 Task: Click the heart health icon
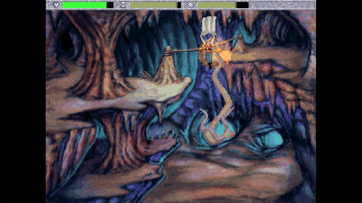pyautogui.click(x=56, y=5)
